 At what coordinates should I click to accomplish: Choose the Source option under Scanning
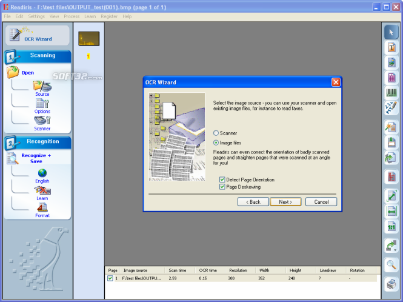(x=42, y=89)
